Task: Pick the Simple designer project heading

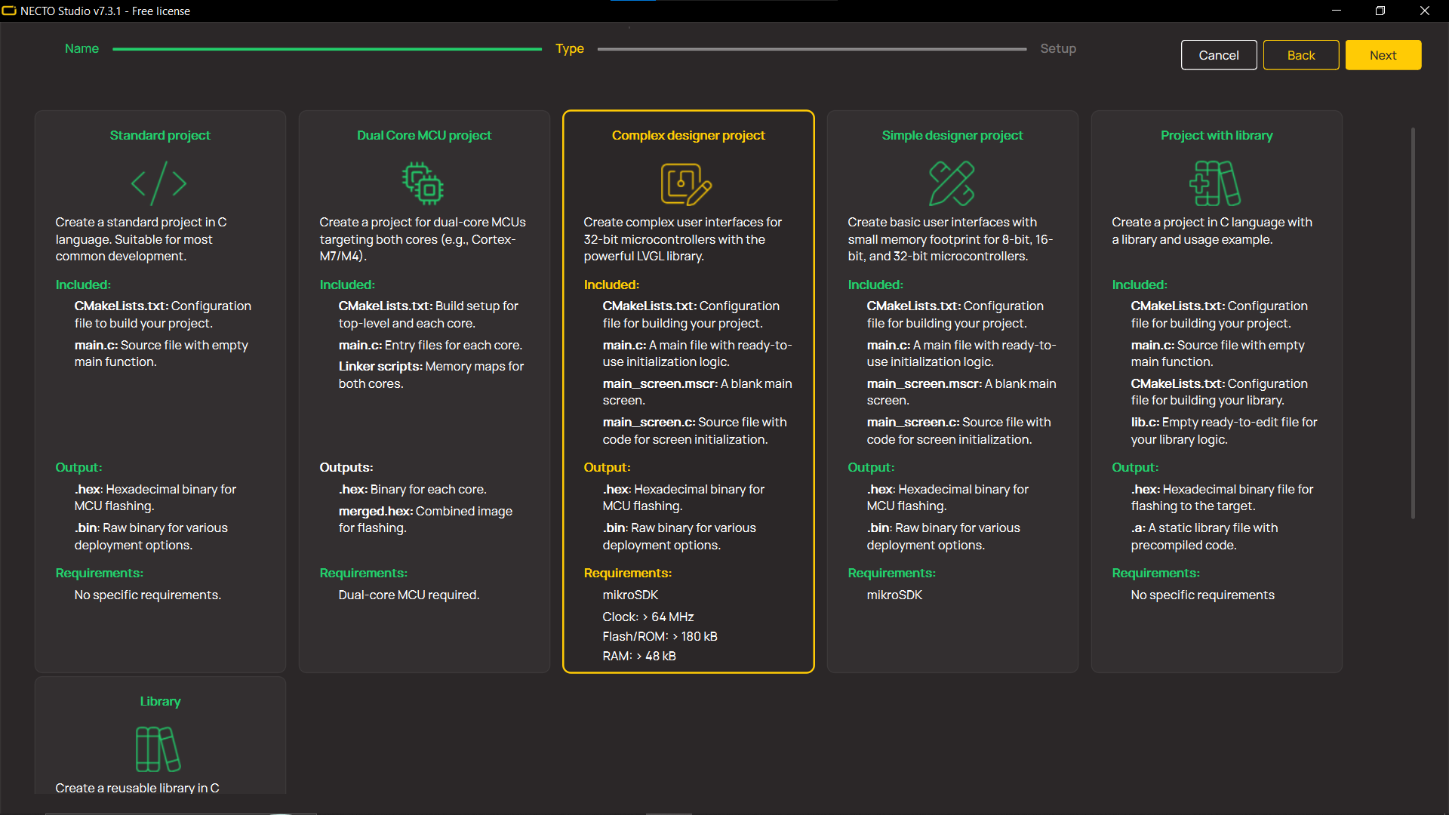Action: coord(952,135)
